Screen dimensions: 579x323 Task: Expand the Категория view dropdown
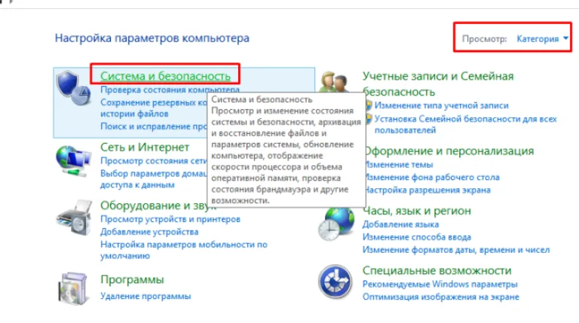[x=542, y=38]
